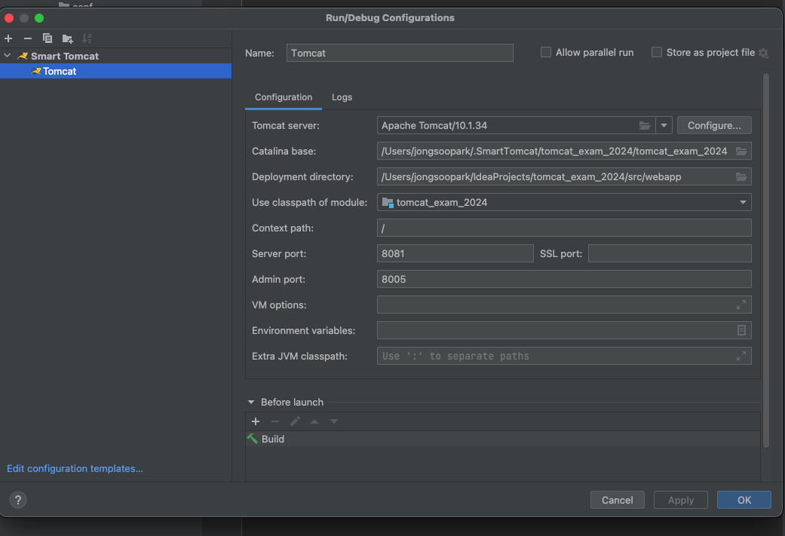
Task: Select the Build task row
Action: (503, 439)
